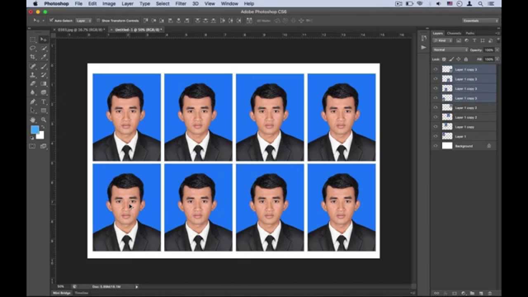Select the Layer 1 copy thumbnail
The width and height of the screenshot is (528, 297).
447,127
